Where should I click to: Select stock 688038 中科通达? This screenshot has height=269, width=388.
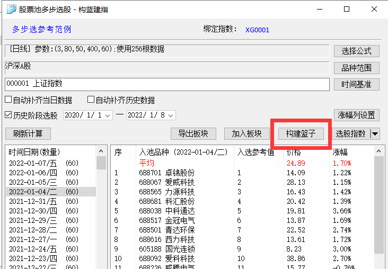pyautogui.click(x=243, y=211)
